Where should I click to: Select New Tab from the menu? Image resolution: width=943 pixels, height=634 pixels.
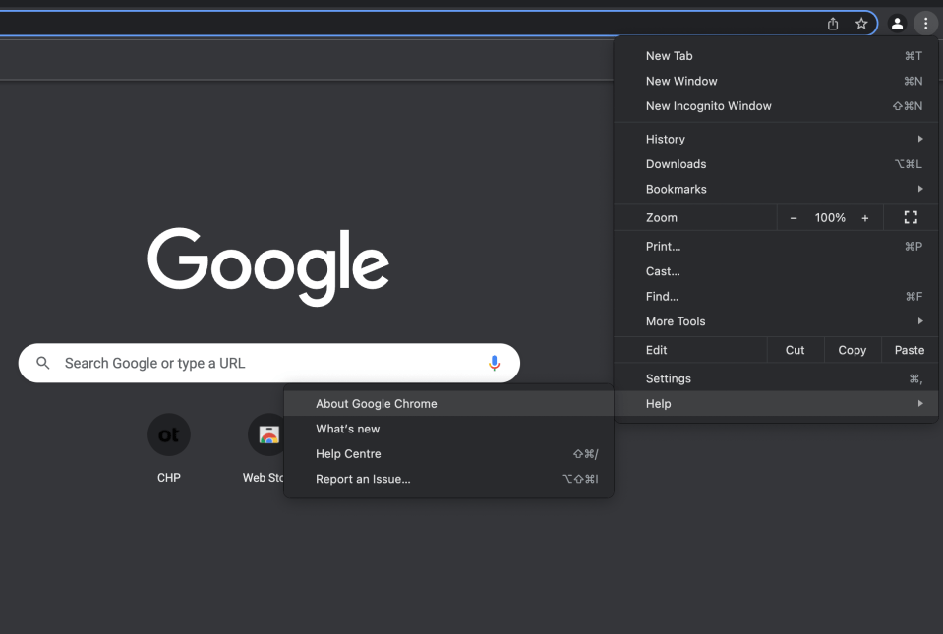(x=776, y=56)
